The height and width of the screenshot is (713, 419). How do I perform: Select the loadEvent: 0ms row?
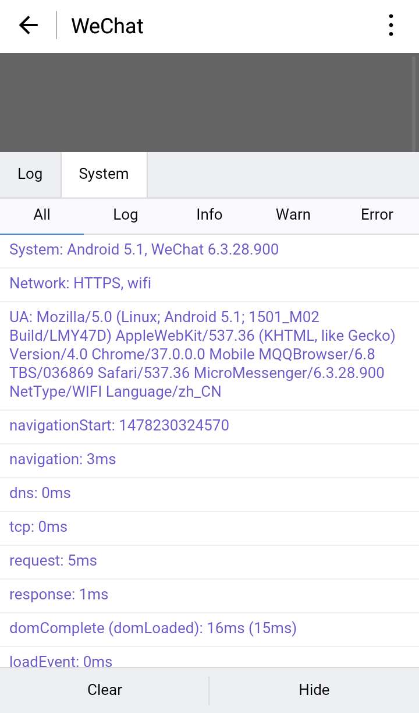pyautogui.click(x=210, y=658)
